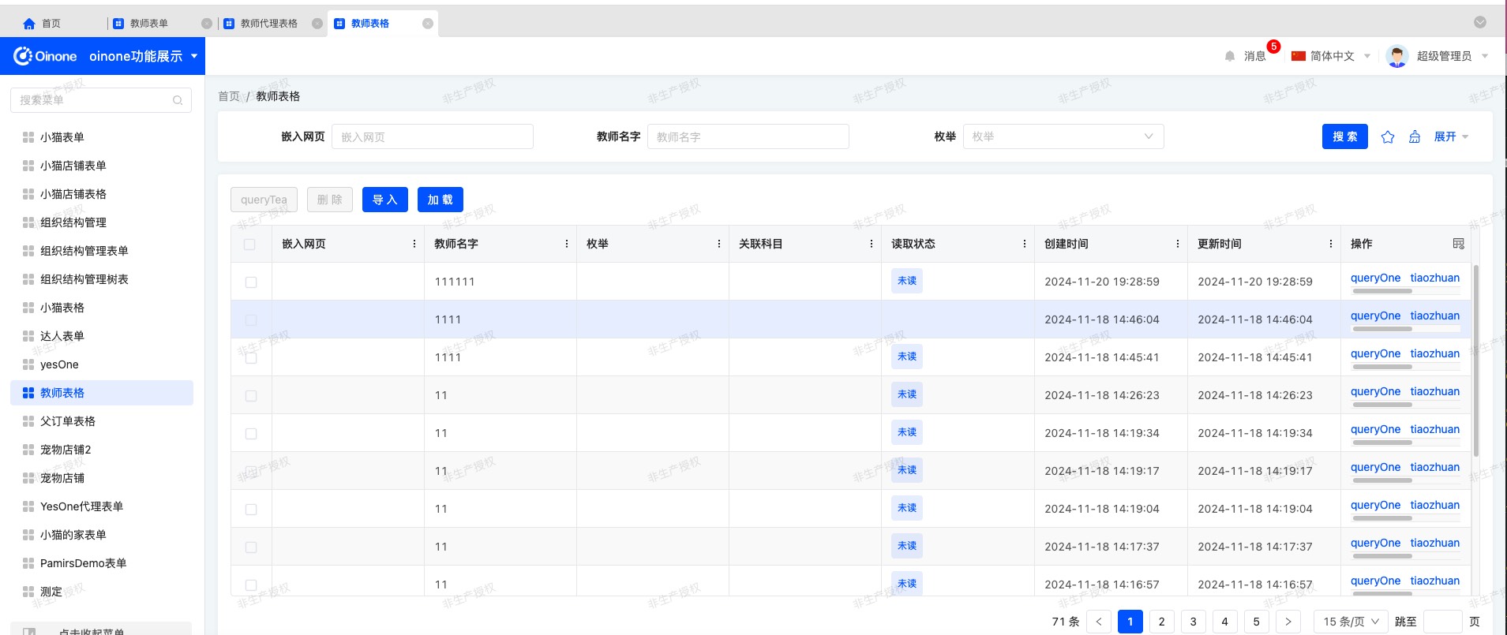Viewport: 1507px width, 635px height.
Task: Focus the 教师名字 filter input
Action: click(x=748, y=136)
